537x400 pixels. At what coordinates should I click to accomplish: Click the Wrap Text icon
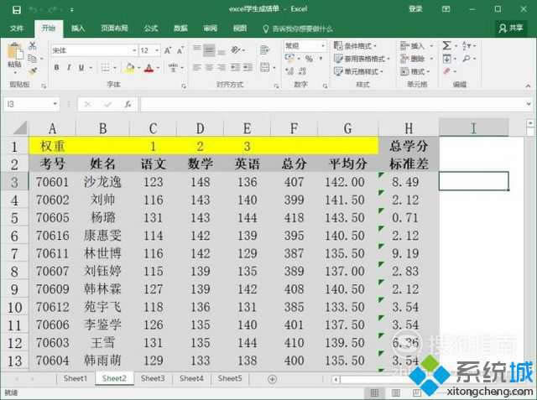[x=264, y=50]
